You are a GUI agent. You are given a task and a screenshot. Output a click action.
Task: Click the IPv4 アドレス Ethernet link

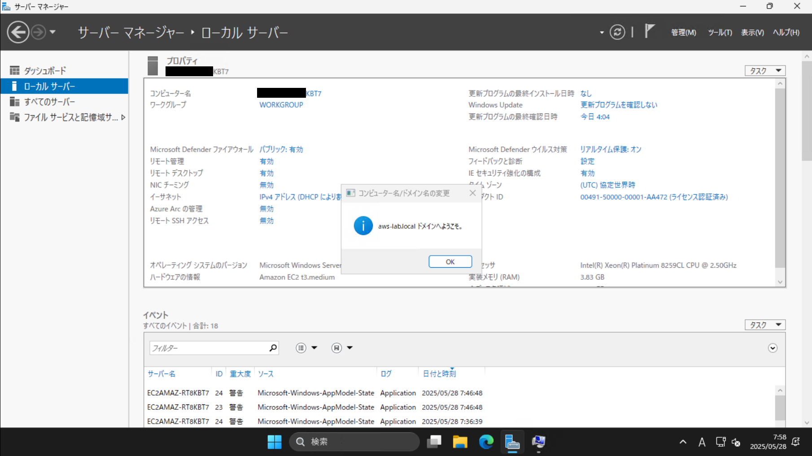(300, 197)
